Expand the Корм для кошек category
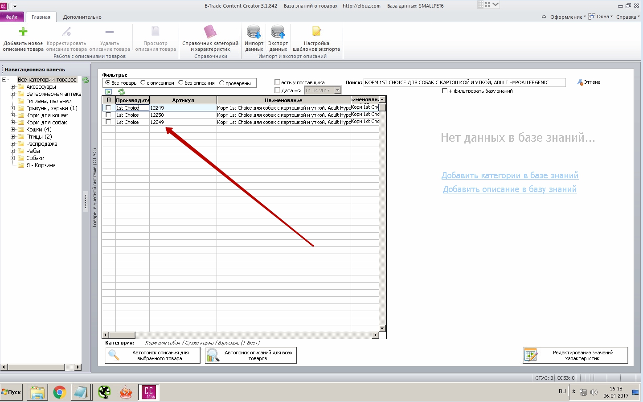This screenshot has width=643, height=402. tap(13, 115)
